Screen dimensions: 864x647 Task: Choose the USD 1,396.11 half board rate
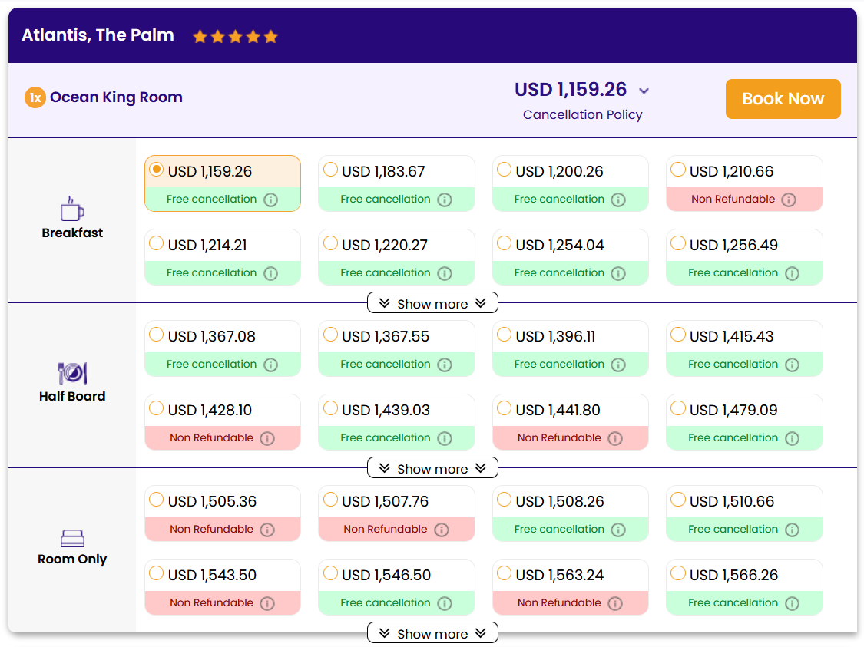[505, 335]
